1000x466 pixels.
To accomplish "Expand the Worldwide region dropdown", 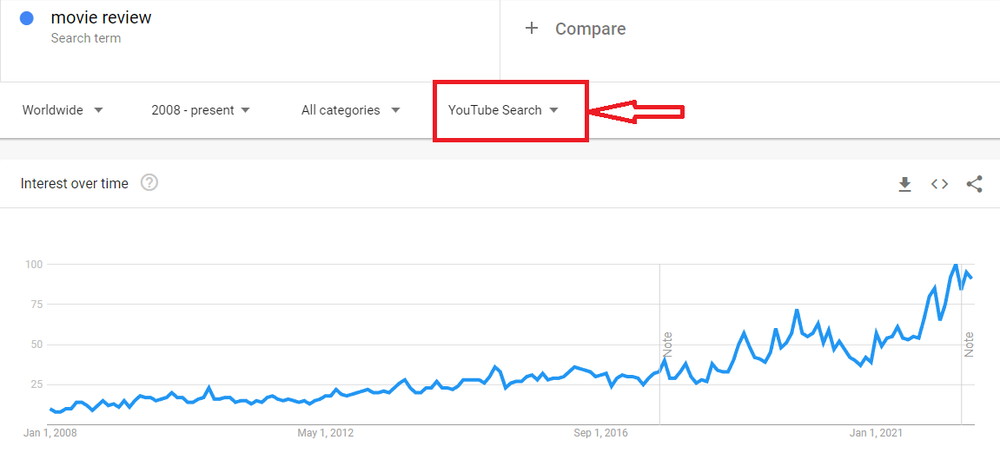I will pos(63,110).
